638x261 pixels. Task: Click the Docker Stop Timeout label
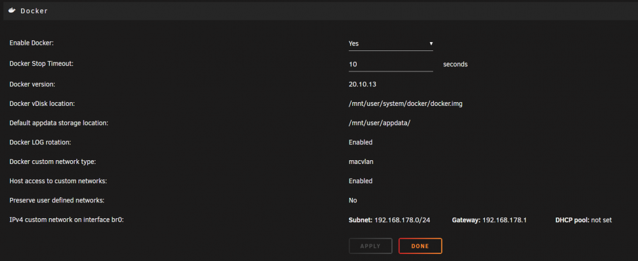click(41, 64)
